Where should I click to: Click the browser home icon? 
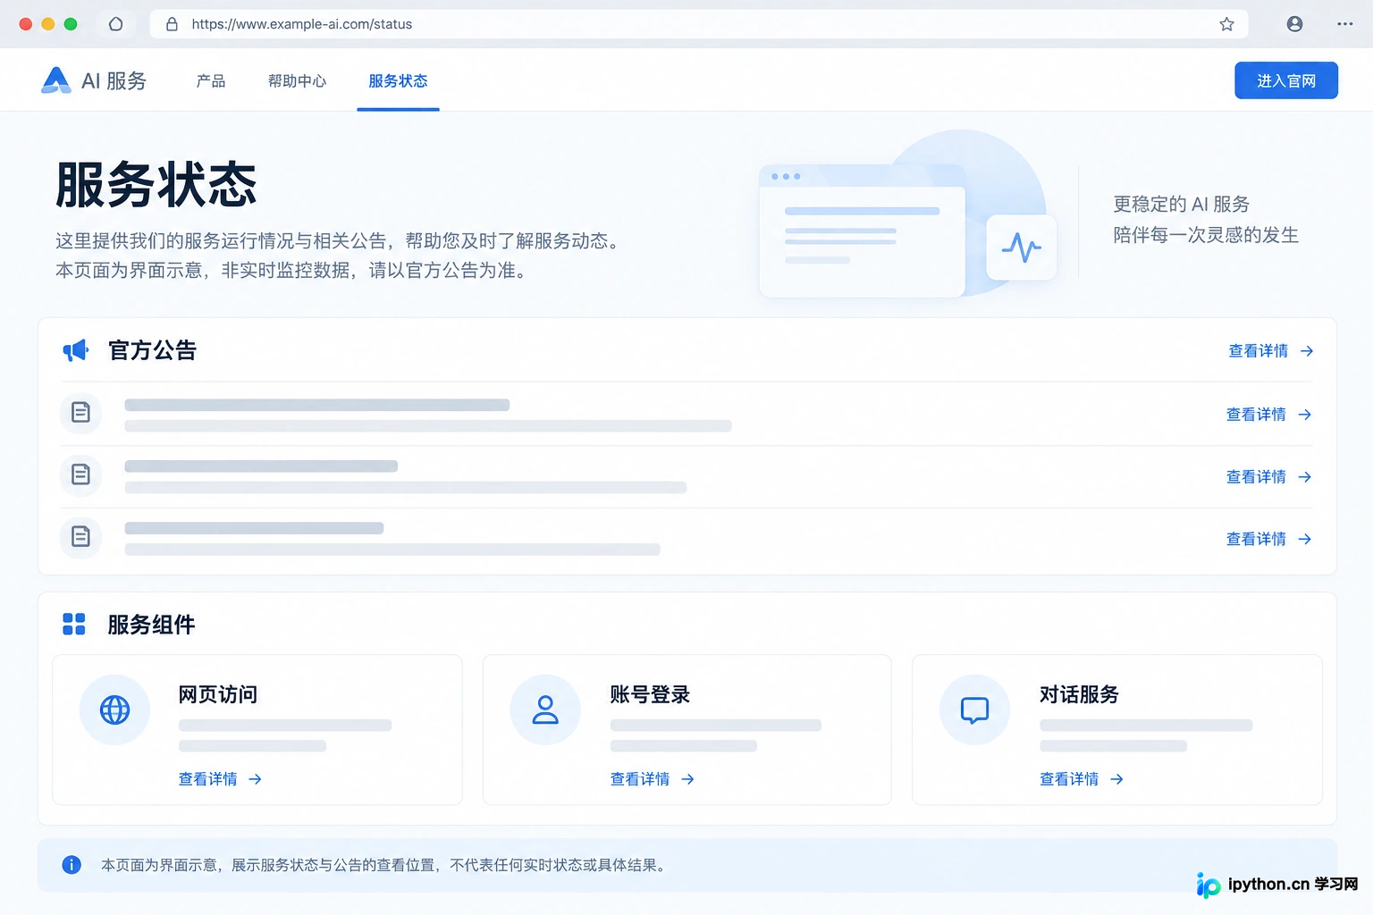pos(115,24)
